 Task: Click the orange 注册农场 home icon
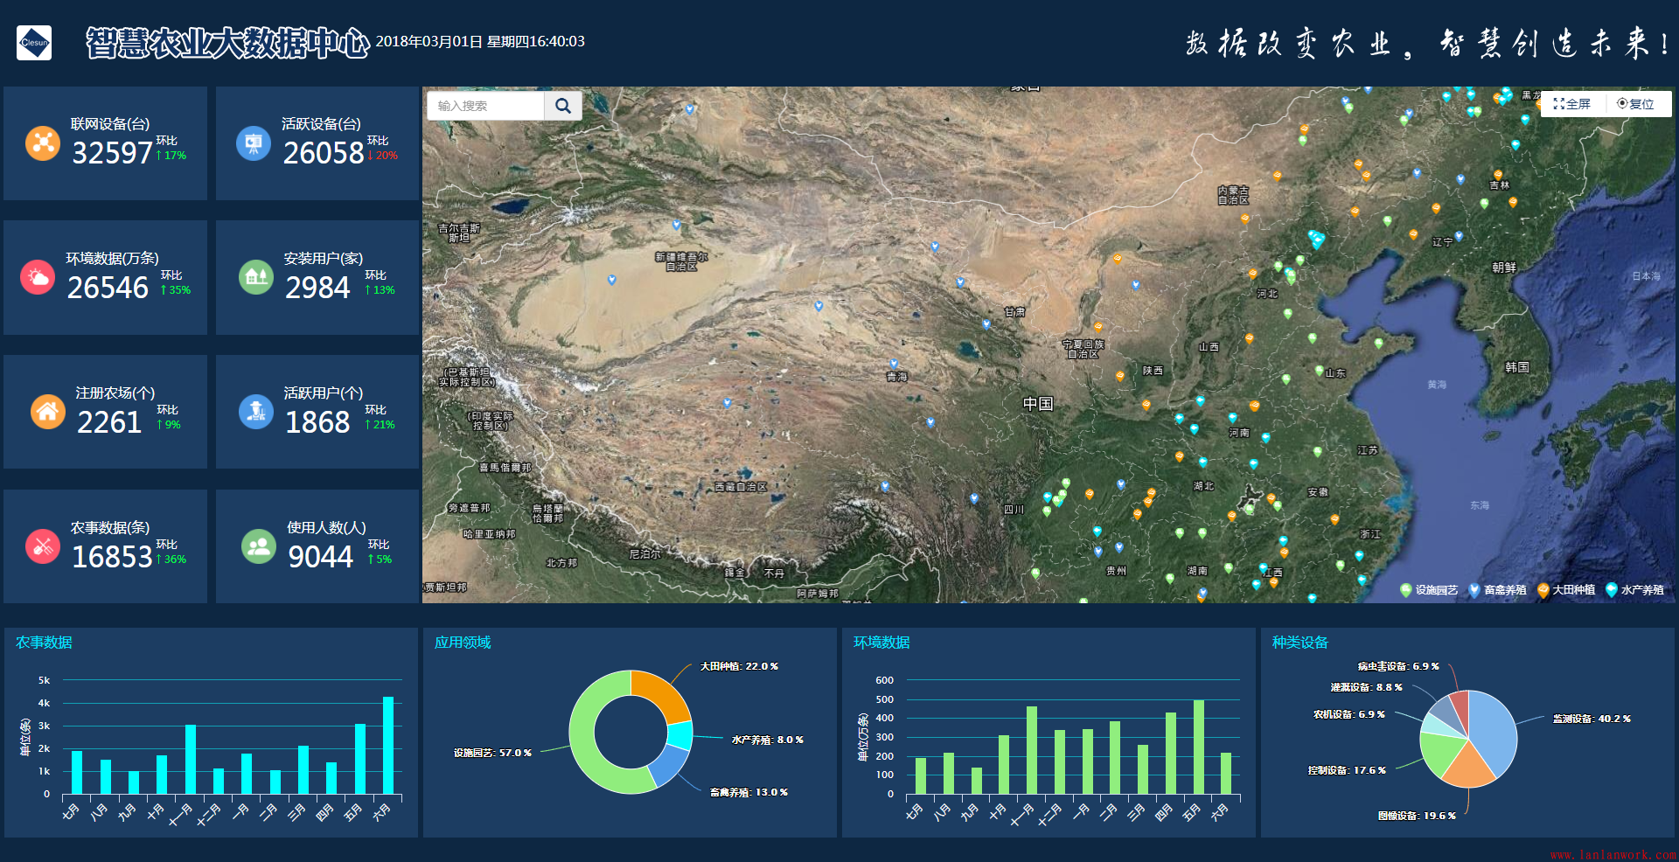(48, 412)
